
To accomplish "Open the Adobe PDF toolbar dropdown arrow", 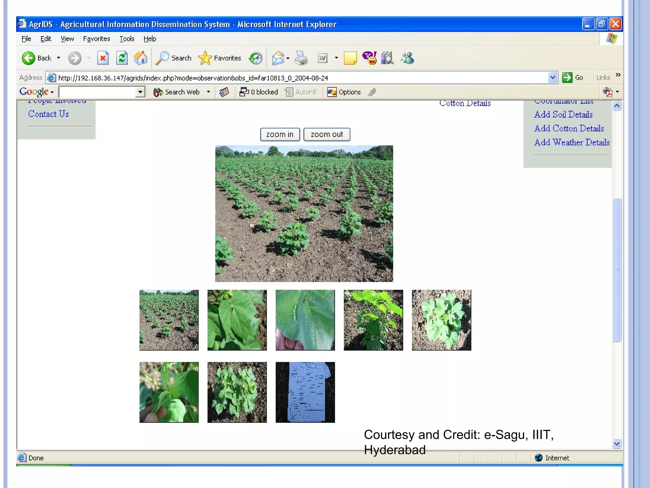I will pos(617,92).
